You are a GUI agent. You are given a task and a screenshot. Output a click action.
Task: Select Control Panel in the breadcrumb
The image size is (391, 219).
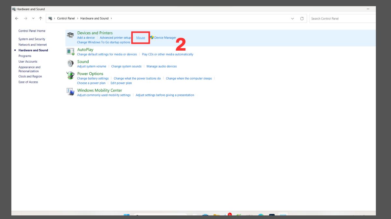(66, 18)
